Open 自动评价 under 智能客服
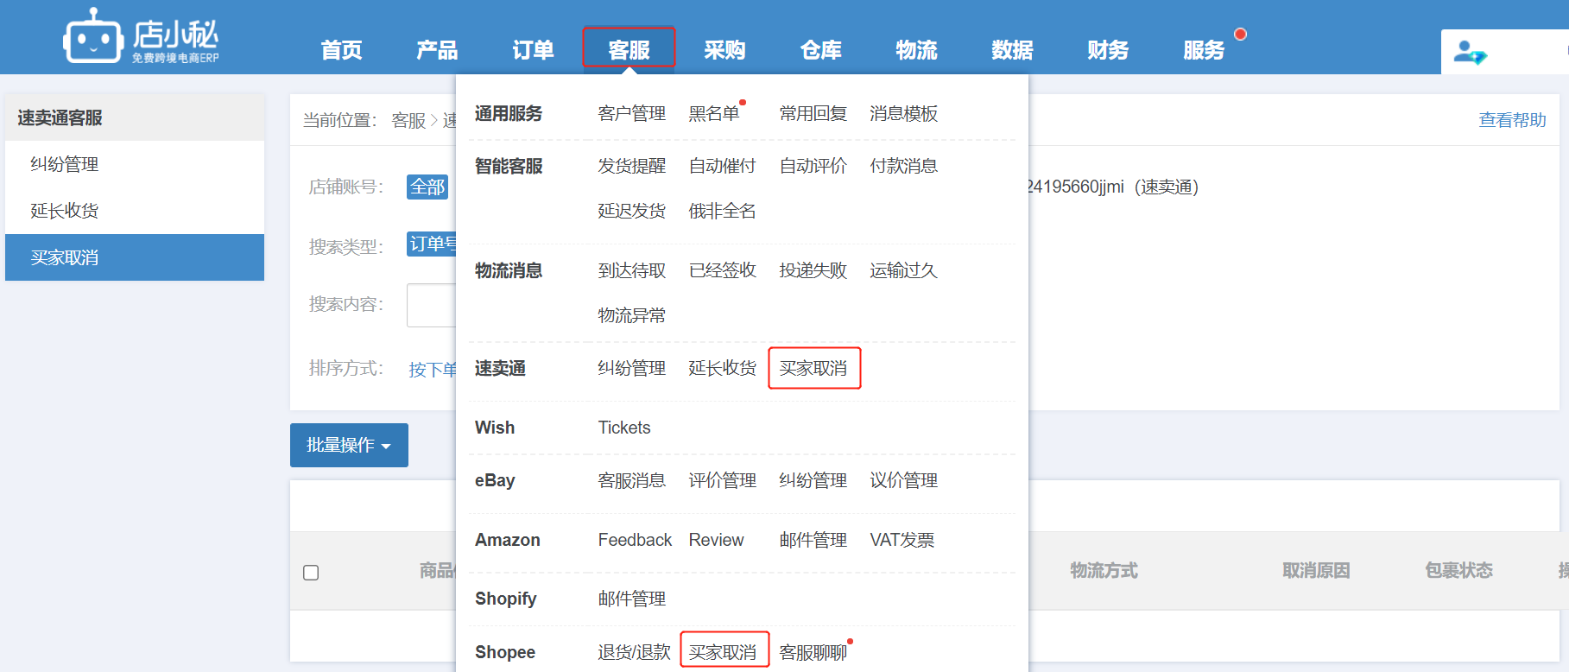The width and height of the screenshot is (1569, 672). 813,166
